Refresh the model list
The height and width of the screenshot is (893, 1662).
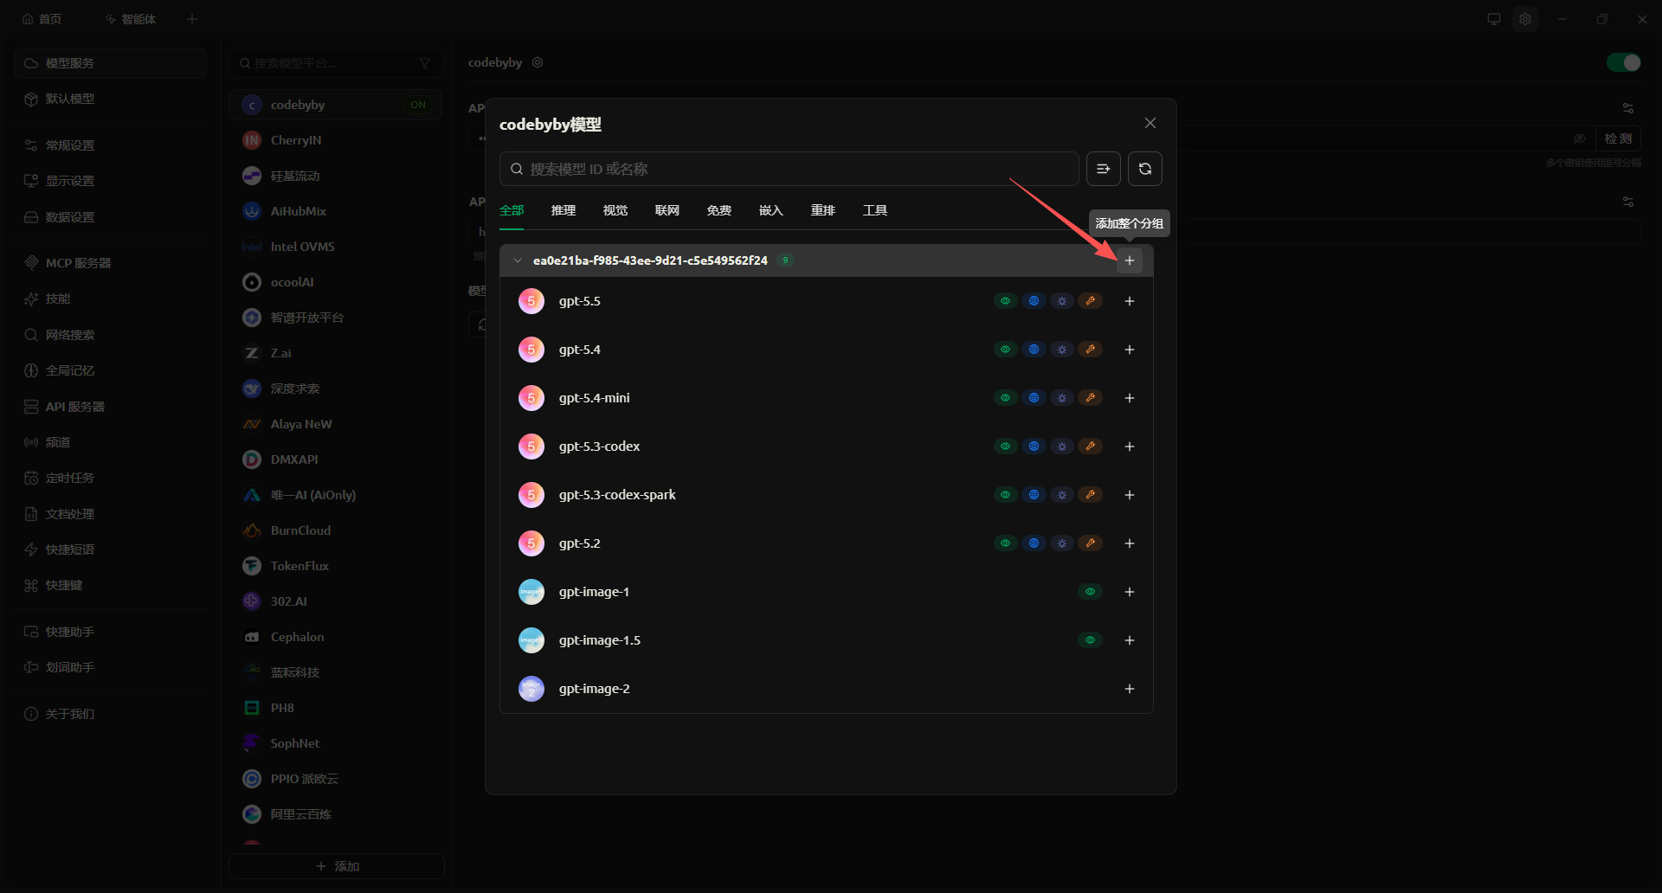click(x=1144, y=169)
